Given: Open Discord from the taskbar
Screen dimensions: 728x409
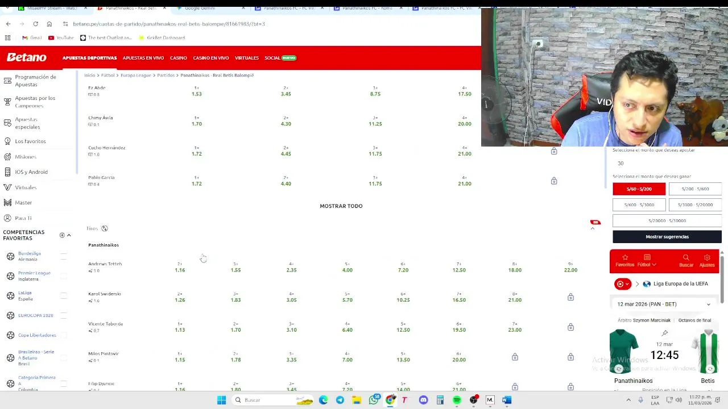Looking at the screenshot, I should (x=423, y=400).
